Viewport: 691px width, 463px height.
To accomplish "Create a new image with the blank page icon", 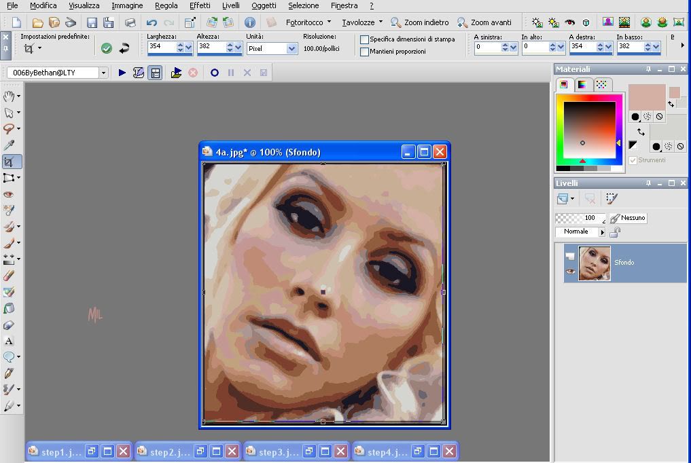I will [16, 22].
